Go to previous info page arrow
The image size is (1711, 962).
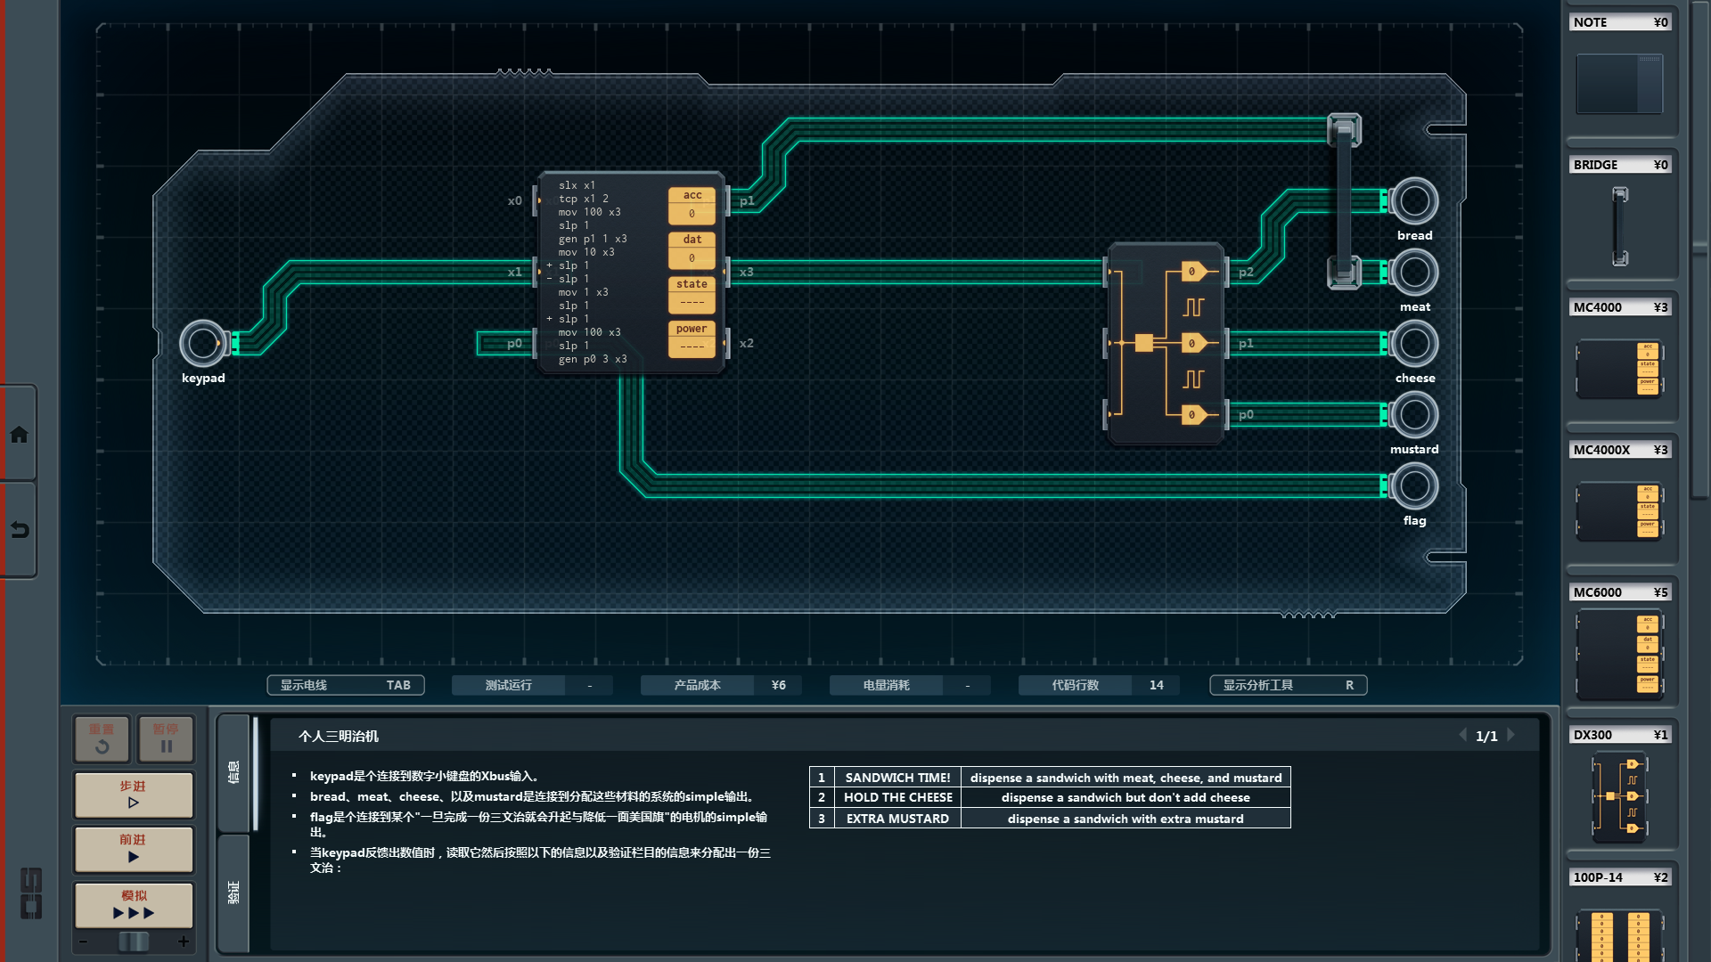pos(1462,736)
